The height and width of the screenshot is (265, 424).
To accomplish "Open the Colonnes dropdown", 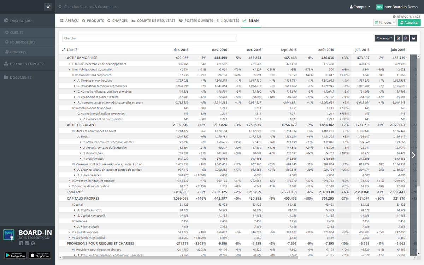I will pos(384,38).
